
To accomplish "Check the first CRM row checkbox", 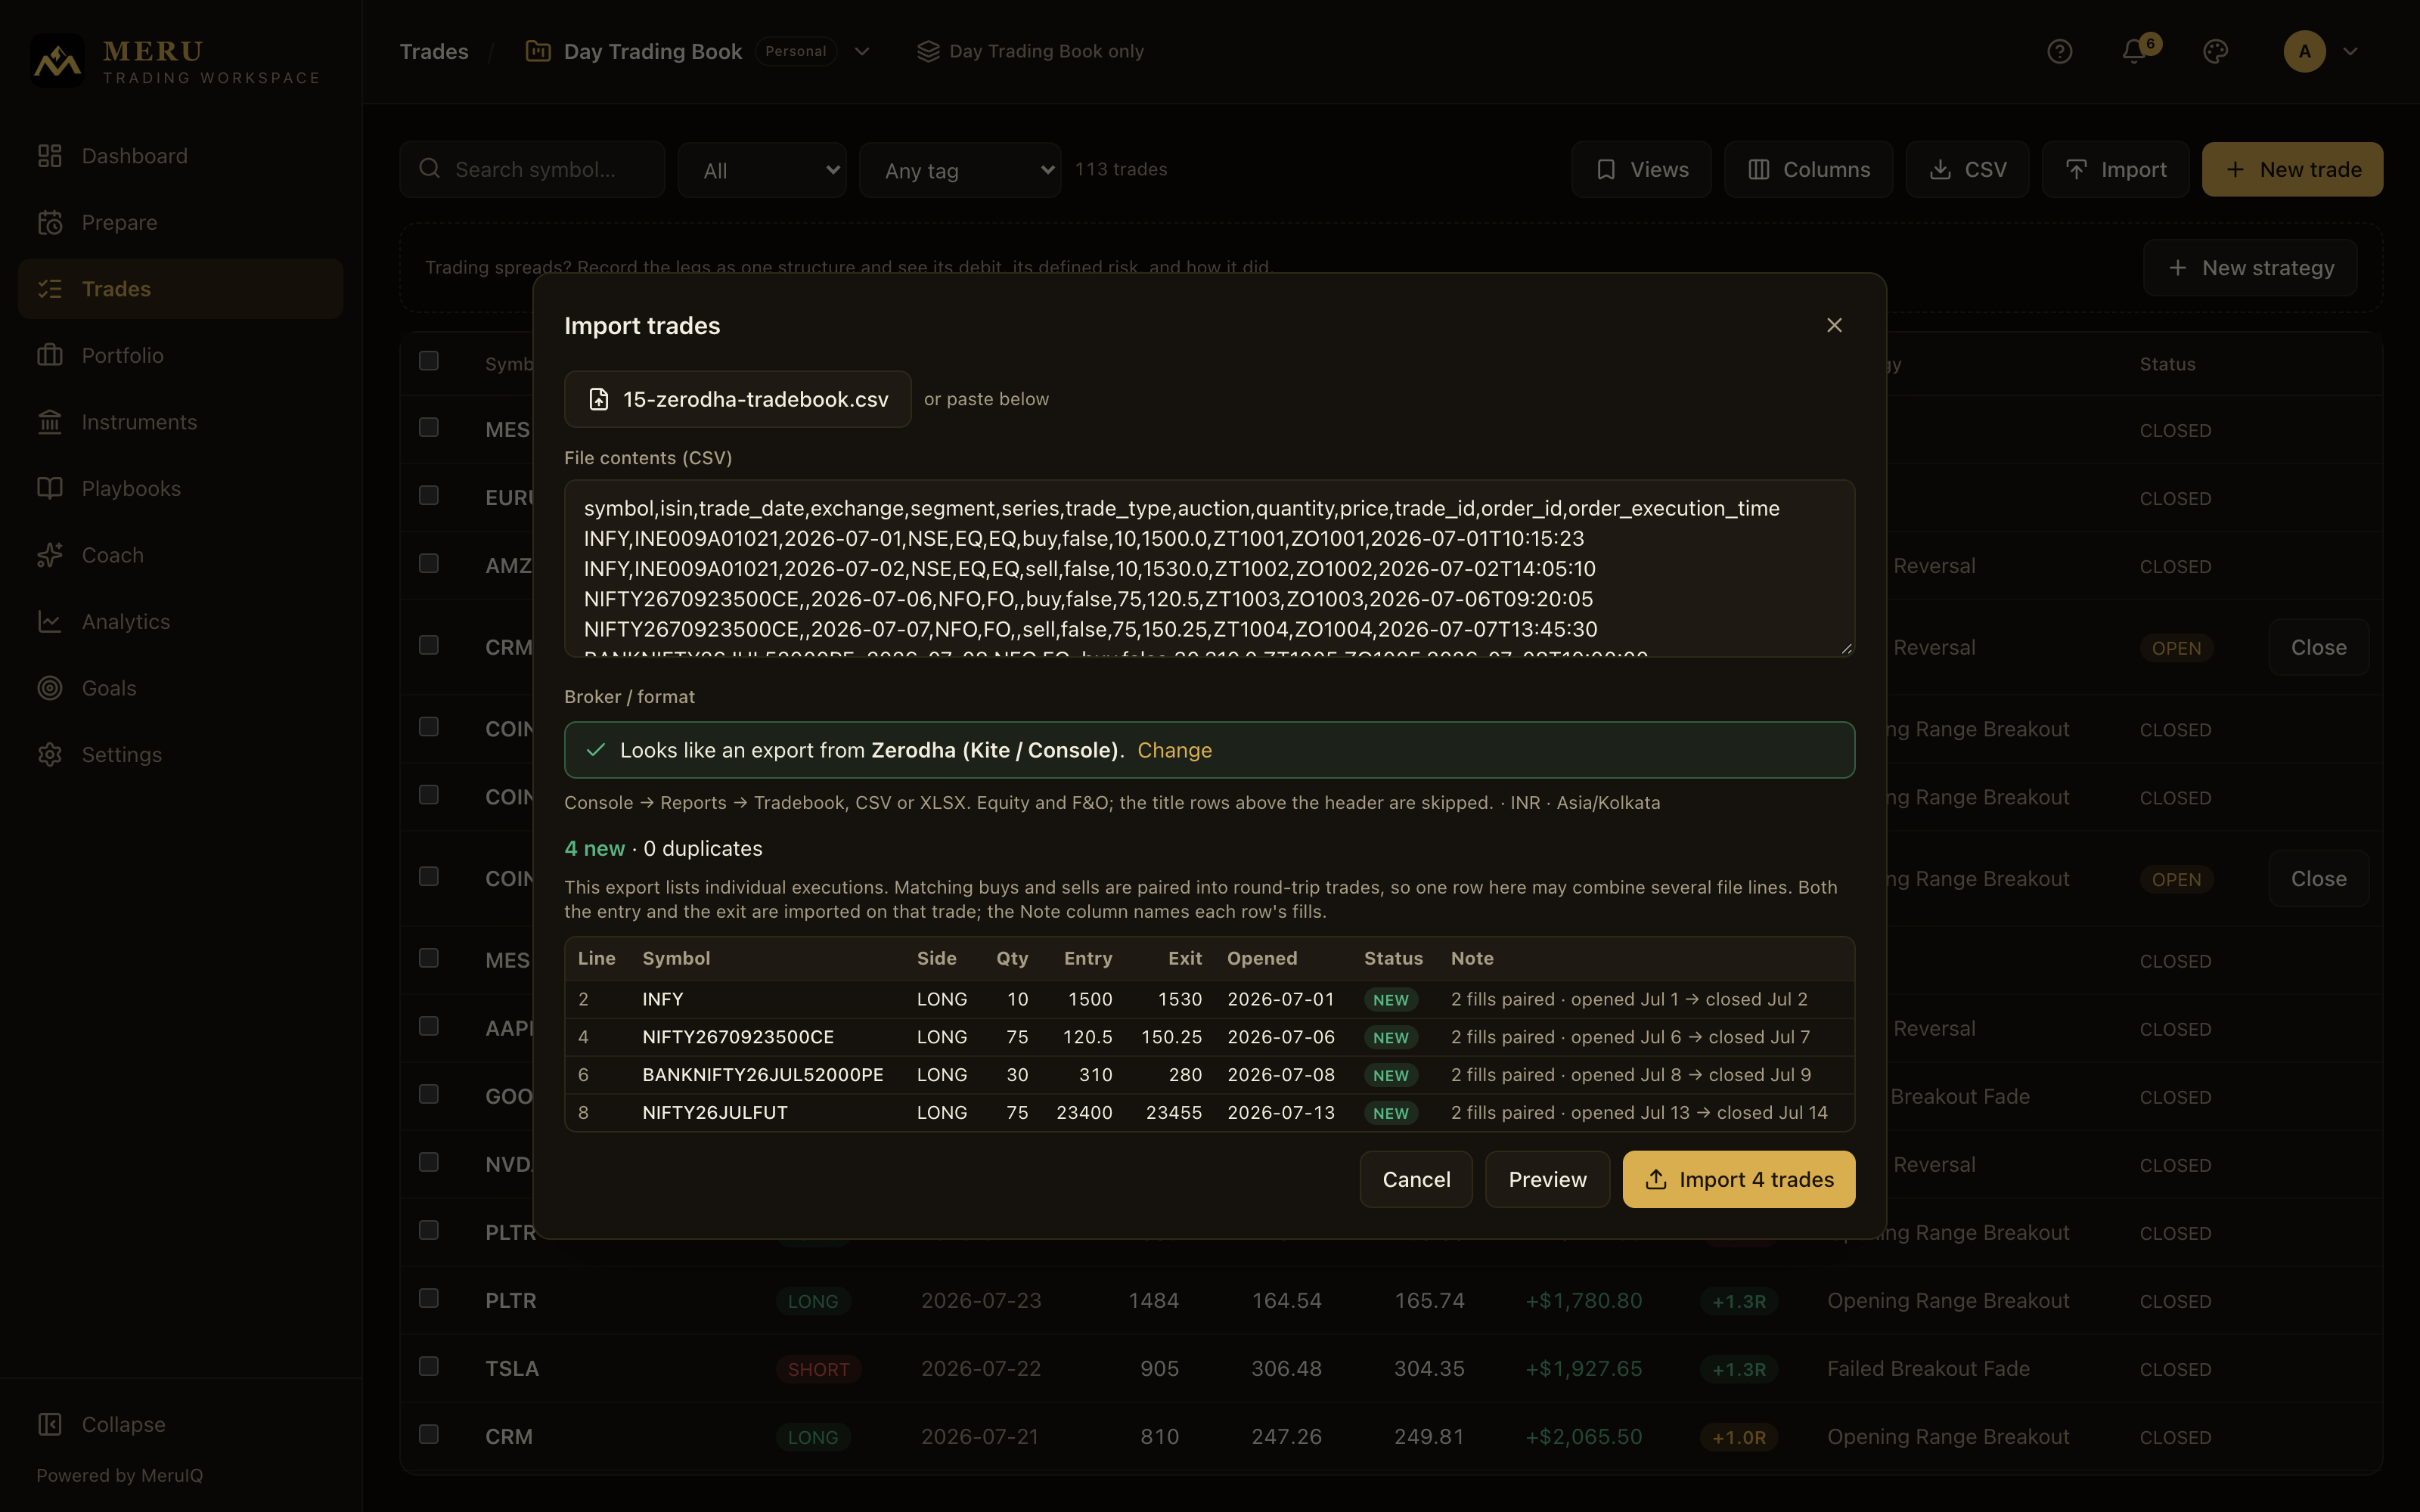I will point(429,645).
